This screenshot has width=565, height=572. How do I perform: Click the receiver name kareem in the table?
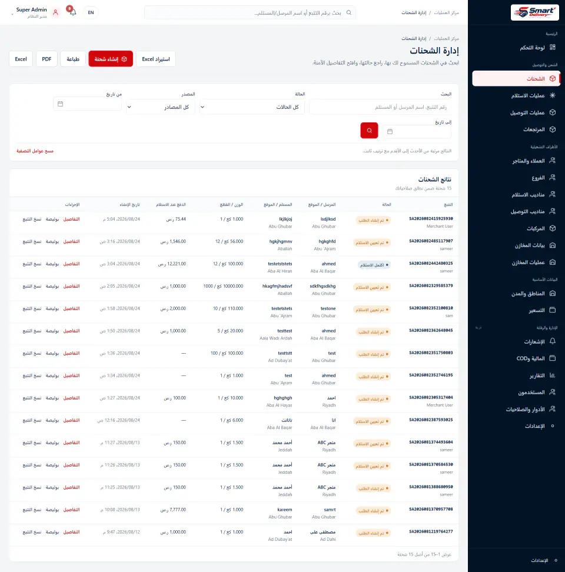pyautogui.click(x=285, y=510)
